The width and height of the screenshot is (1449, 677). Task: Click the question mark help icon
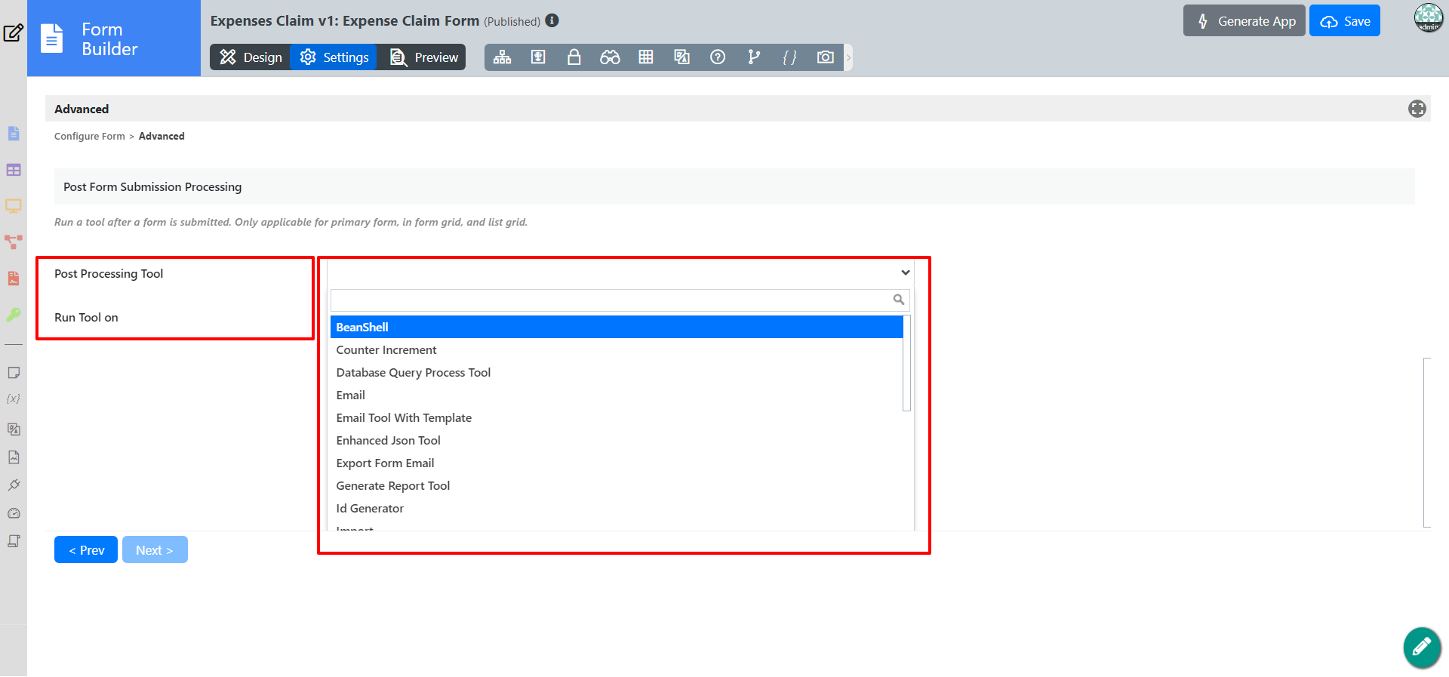pyautogui.click(x=718, y=57)
